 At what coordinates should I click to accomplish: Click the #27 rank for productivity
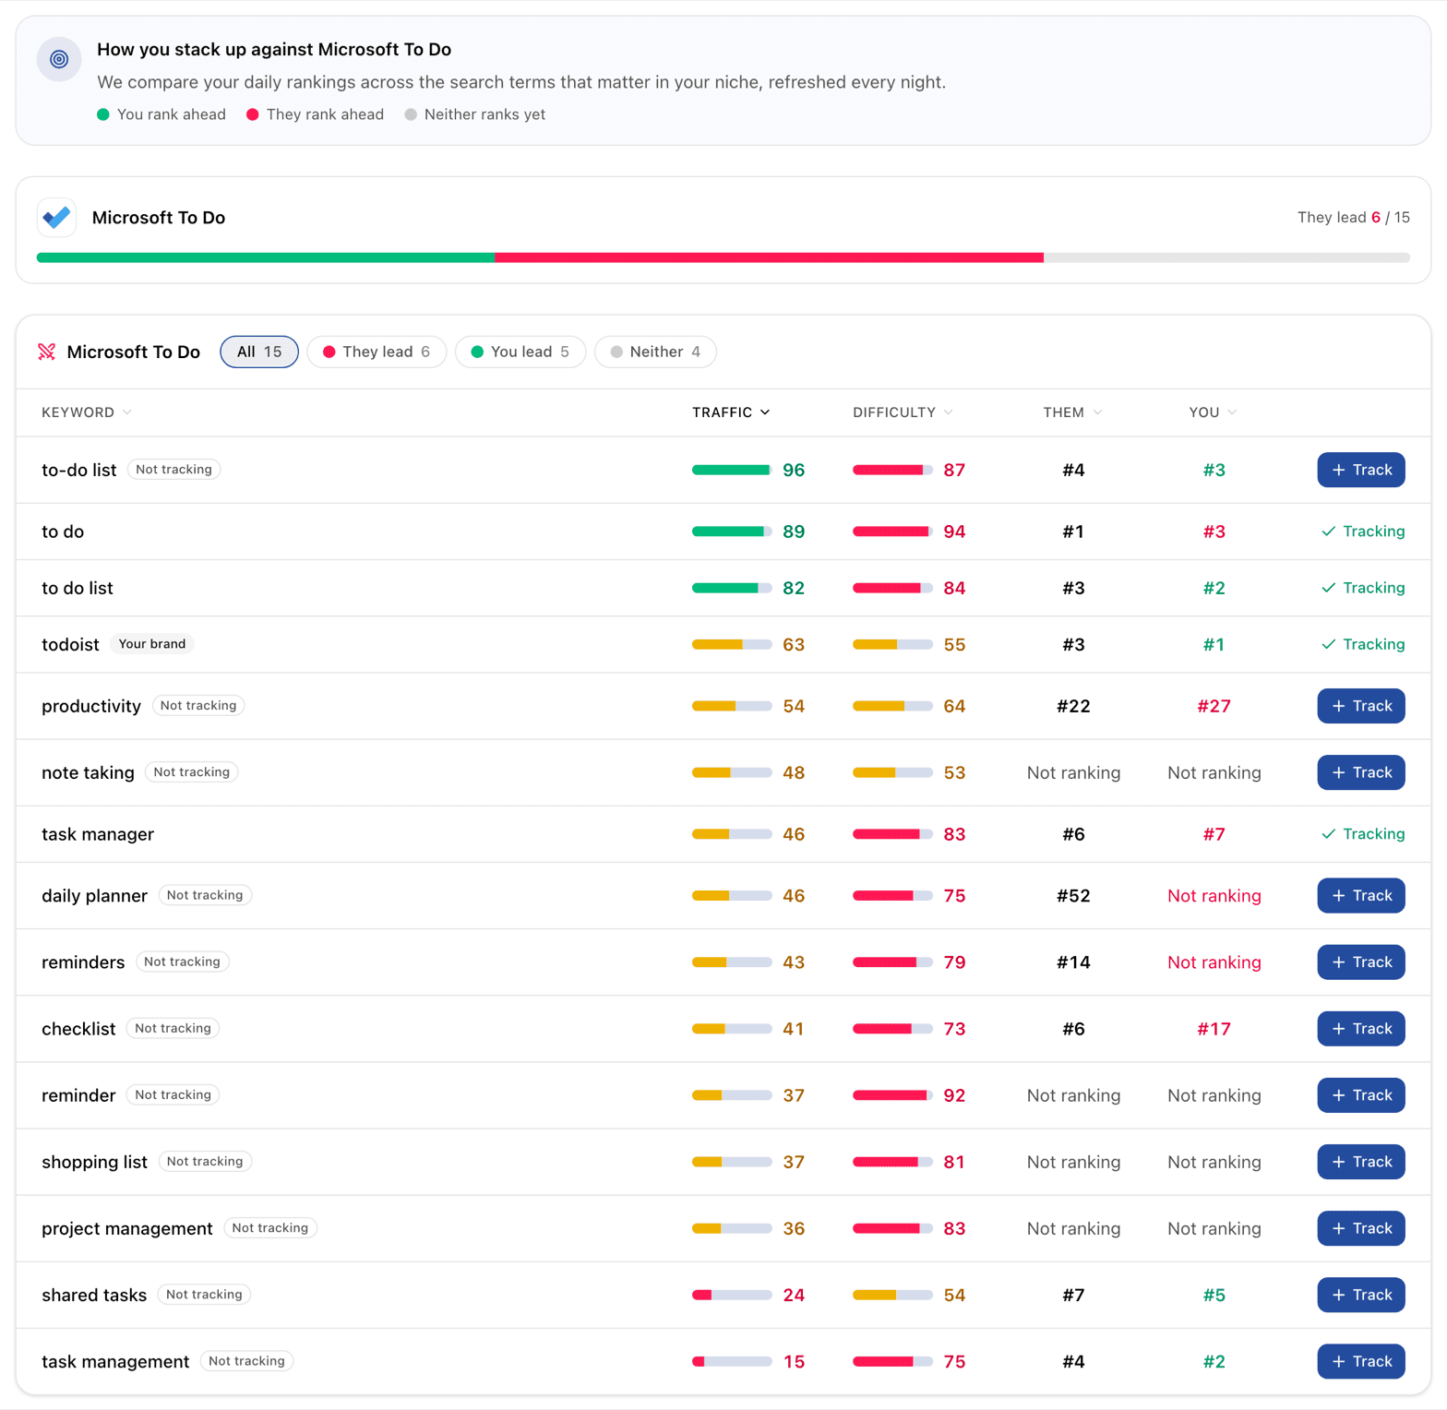point(1214,706)
